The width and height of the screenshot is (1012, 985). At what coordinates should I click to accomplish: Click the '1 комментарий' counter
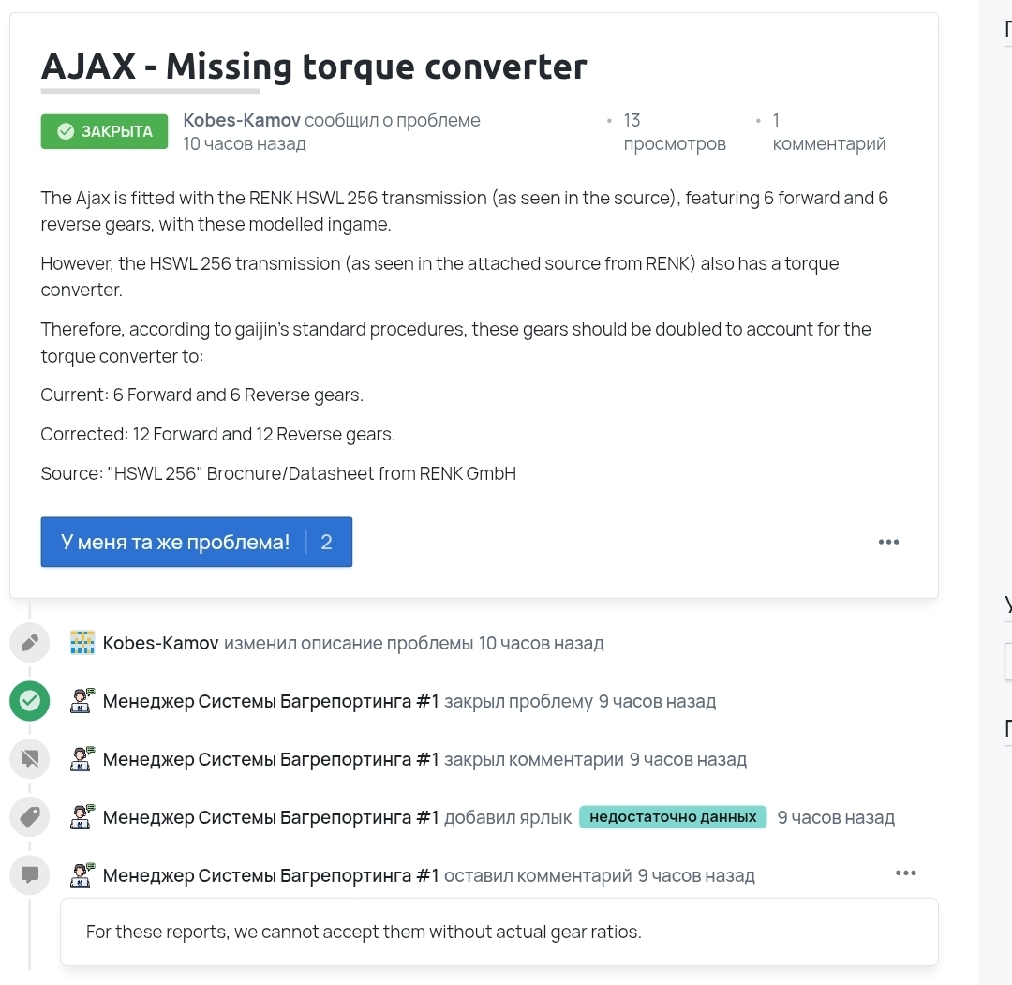(828, 131)
